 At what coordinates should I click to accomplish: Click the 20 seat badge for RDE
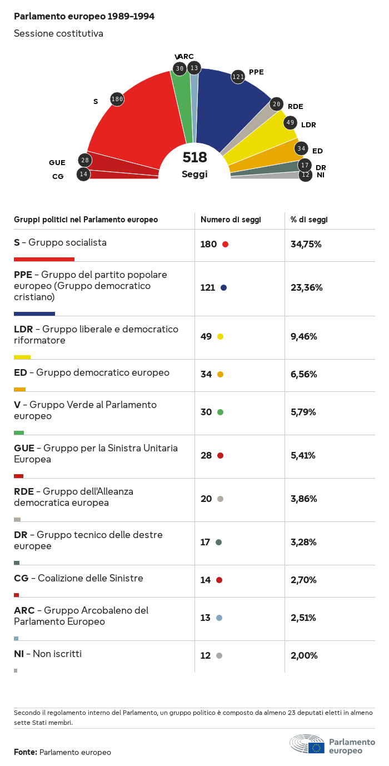pyautogui.click(x=277, y=104)
